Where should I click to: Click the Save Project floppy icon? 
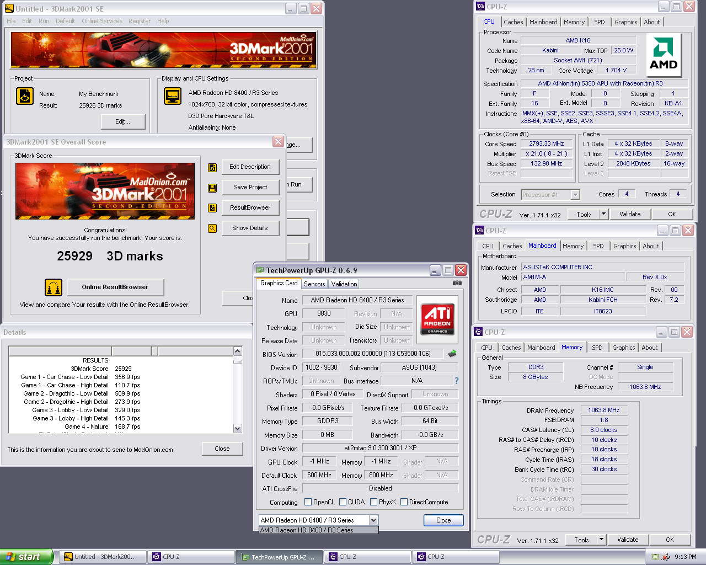(212, 188)
